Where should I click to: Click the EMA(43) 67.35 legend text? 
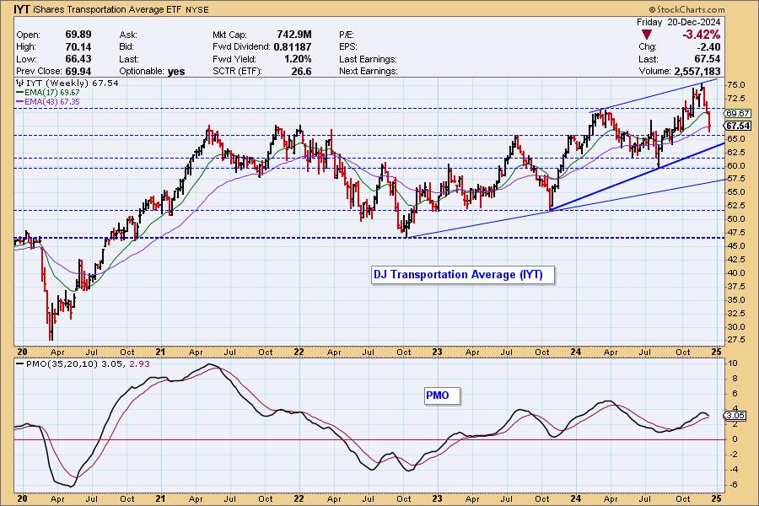coord(52,102)
